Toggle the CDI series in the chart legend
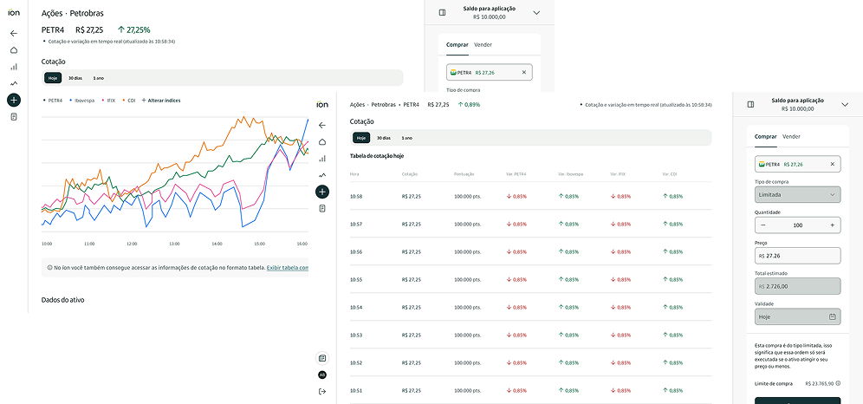 129,101
